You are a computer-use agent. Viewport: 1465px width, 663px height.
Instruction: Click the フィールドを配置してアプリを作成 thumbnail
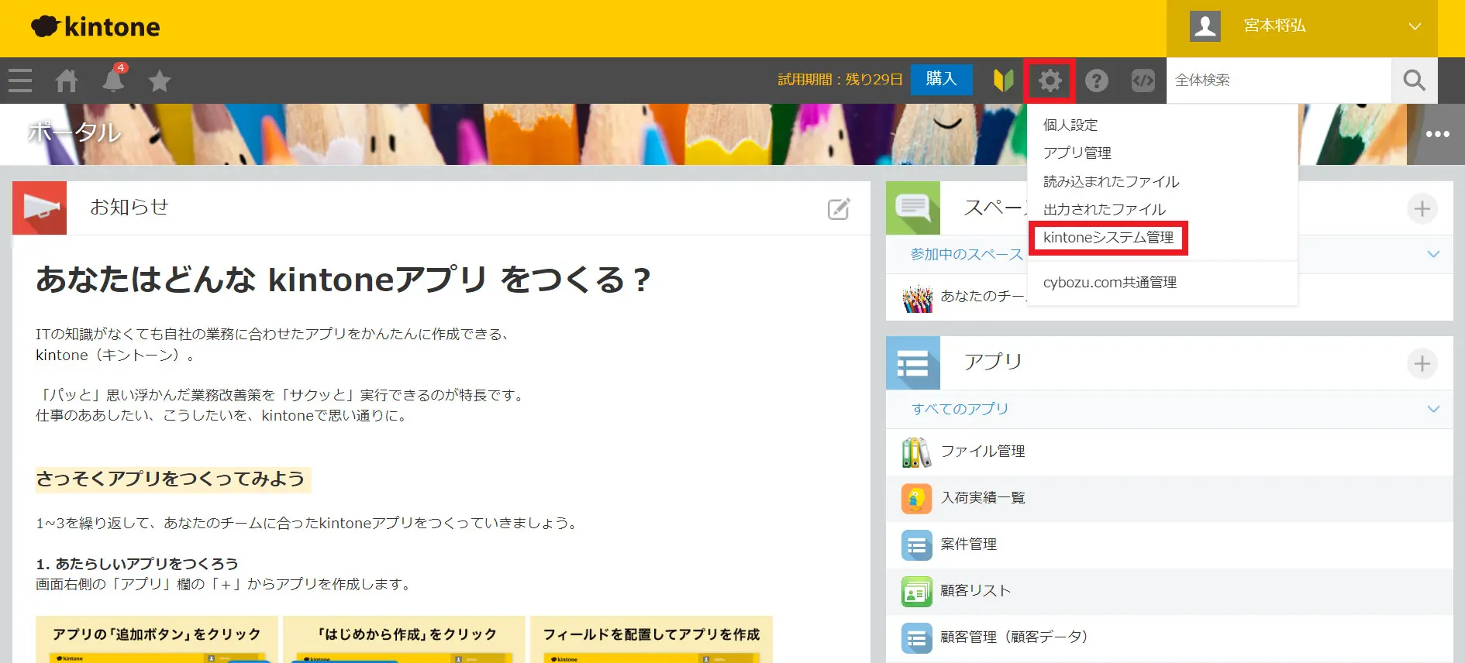click(651, 640)
